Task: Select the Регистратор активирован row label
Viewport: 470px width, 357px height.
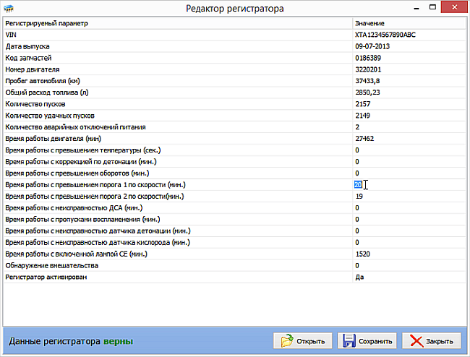Action: [x=46, y=277]
